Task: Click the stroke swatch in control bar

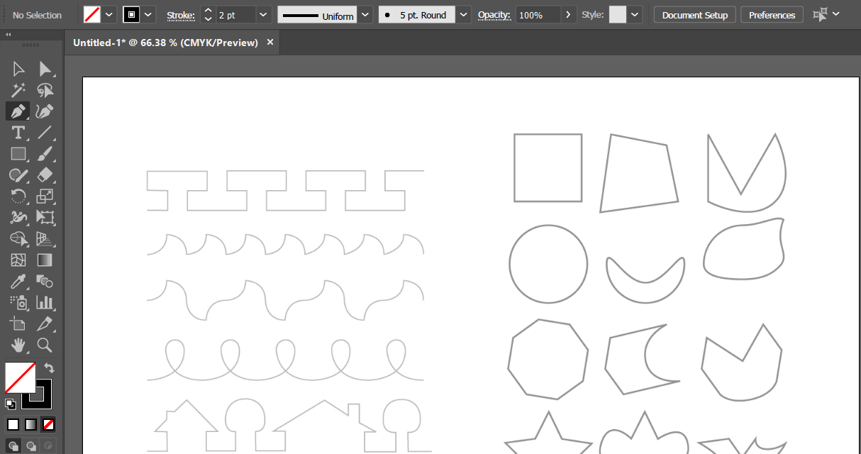Action: click(131, 15)
